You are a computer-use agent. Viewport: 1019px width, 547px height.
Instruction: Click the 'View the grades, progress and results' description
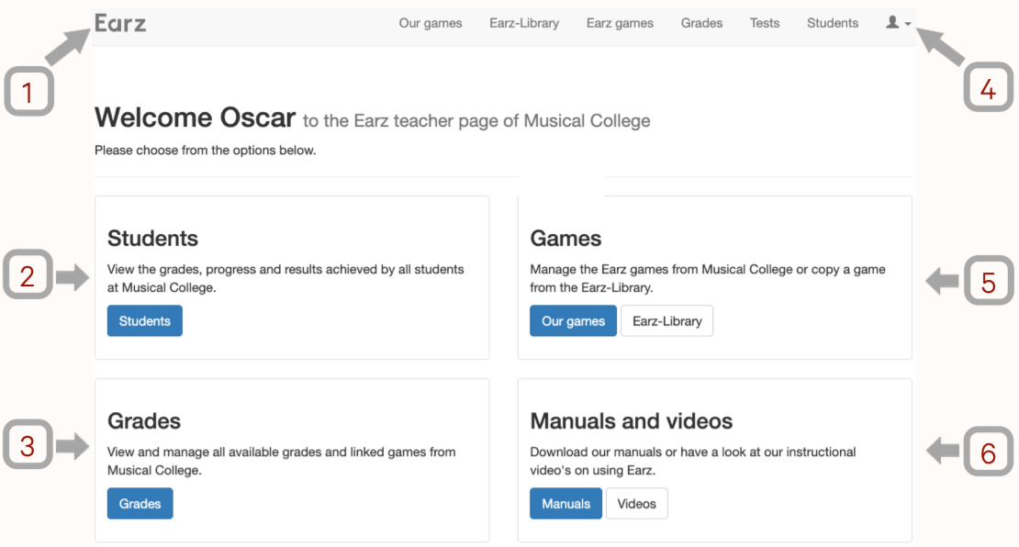[286, 278]
